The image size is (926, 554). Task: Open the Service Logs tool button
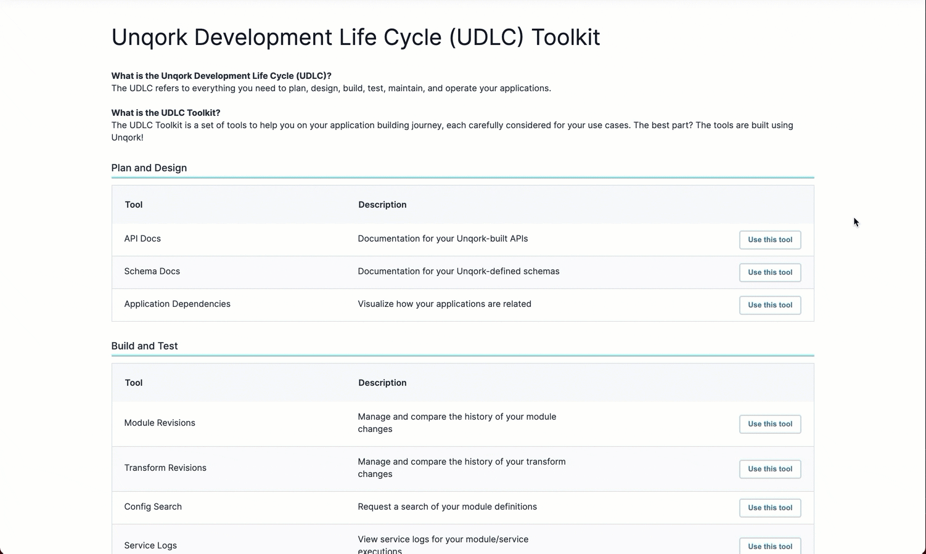point(770,546)
